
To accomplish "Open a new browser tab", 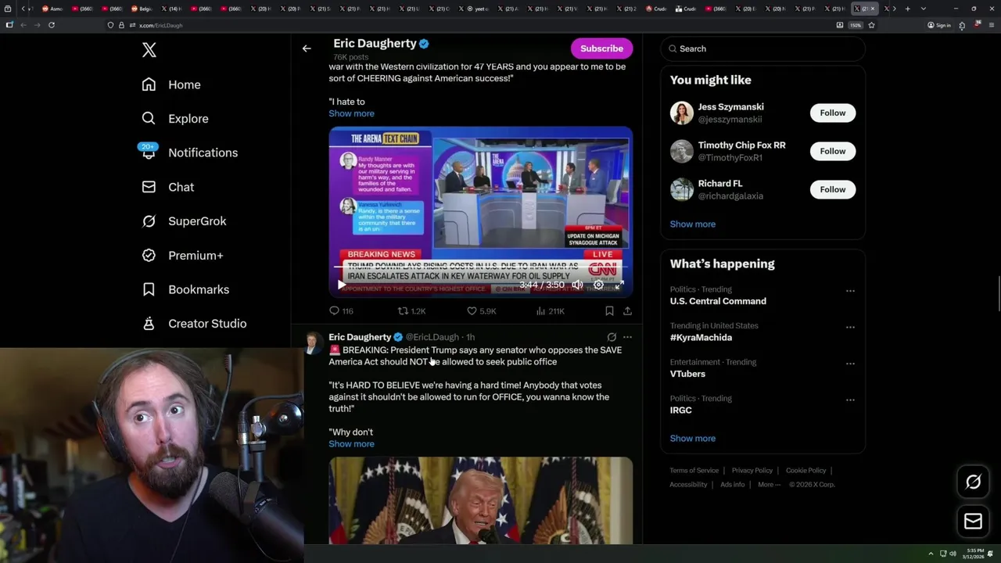I will (907, 9).
